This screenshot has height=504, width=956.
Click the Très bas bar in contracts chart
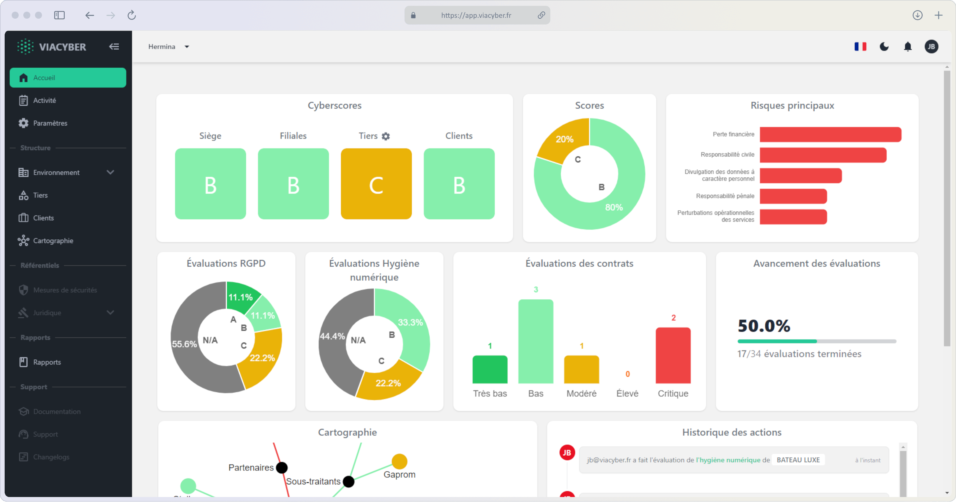pos(490,370)
